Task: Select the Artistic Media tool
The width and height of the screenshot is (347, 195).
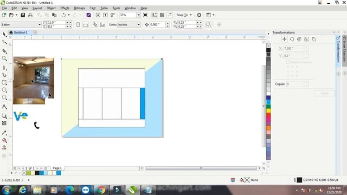Action: 4,75
